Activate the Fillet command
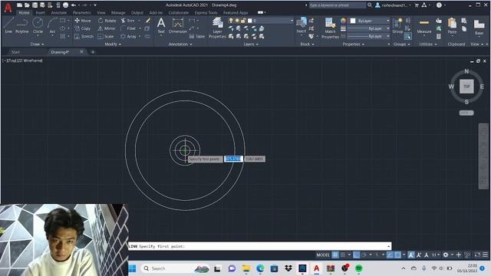This screenshot has width=491, height=276. click(x=128, y=28)
